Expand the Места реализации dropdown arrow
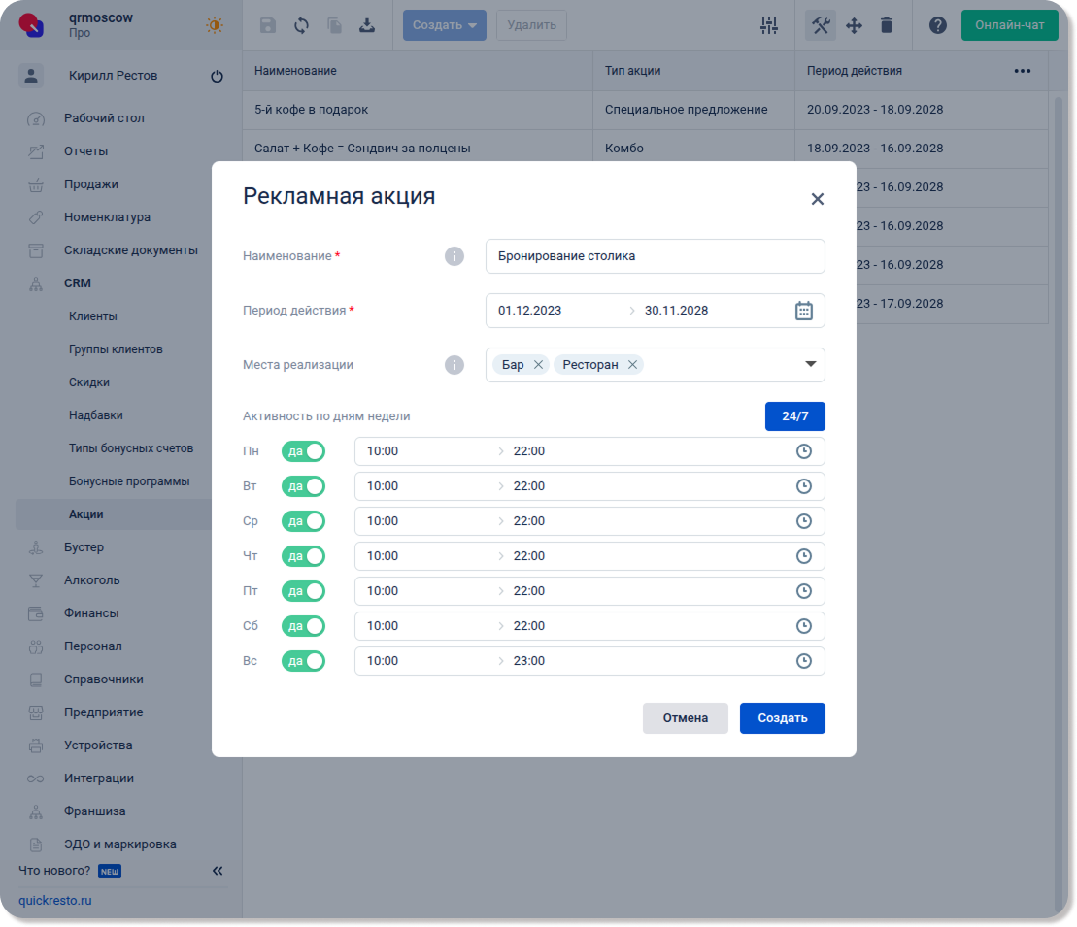 pyautogui.click(x=810, y=365)
